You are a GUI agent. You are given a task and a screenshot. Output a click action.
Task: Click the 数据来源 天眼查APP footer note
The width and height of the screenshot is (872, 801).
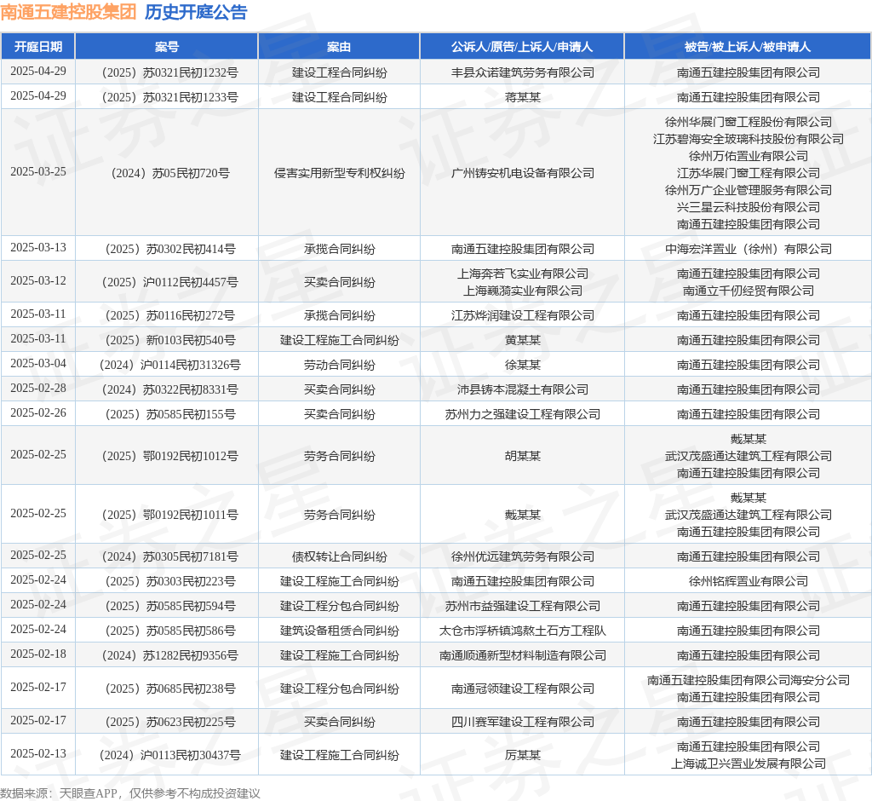coord(130,793)
